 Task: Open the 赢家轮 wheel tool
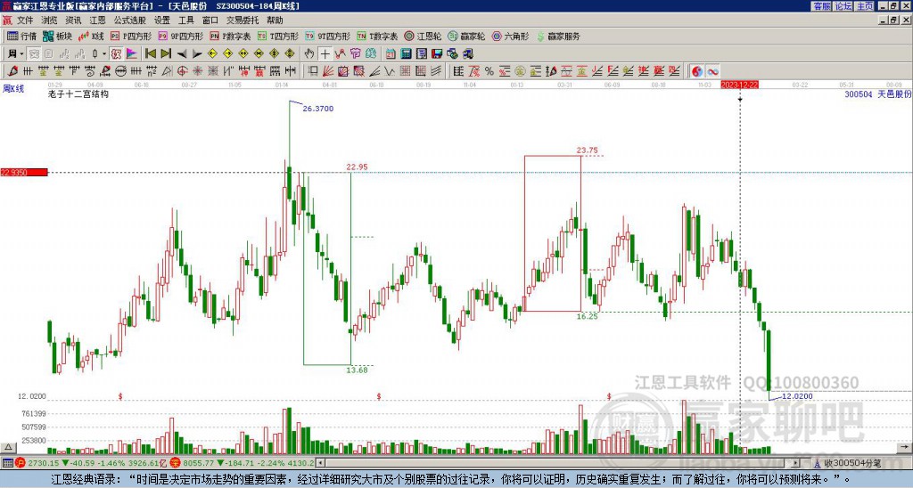pyautogui.click(x=466, y=36)
